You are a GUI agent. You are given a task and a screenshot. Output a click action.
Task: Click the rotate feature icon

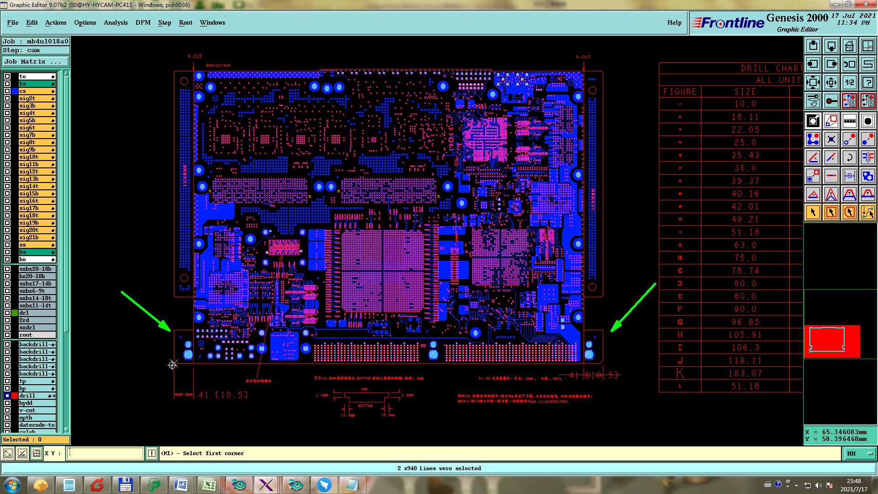[849, 157]
